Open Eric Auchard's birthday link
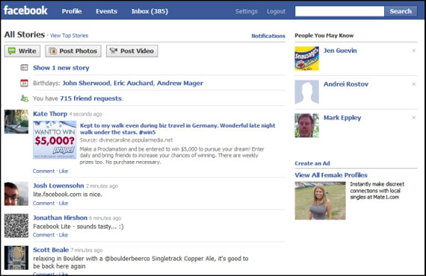The height and width of the screenshot is (276, 426). pyautogui.click(x=133, y=84)
